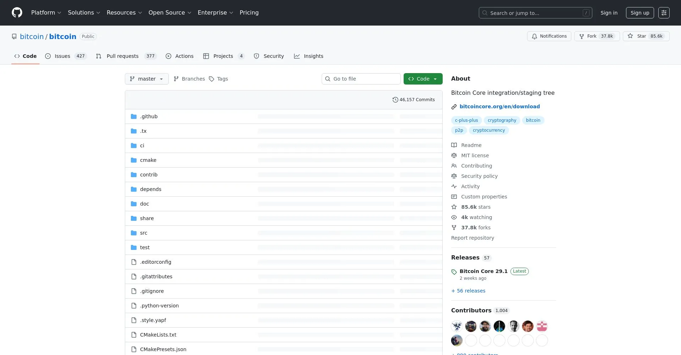Click the cmake folder icon
681x355 pixels.
134,160
